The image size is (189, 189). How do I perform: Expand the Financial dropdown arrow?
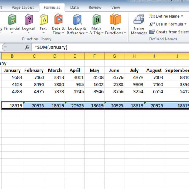click(12, 33)
